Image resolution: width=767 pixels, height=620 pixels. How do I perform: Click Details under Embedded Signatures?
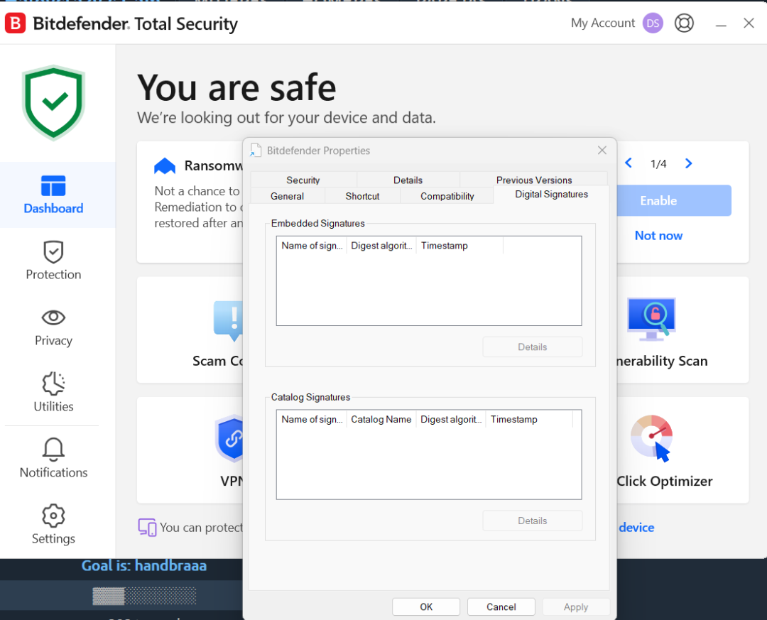[532, 347]
